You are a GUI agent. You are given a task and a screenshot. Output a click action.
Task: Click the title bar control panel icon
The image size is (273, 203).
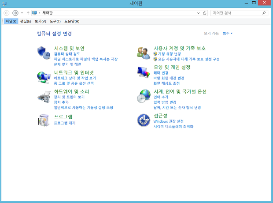click(4, 4)
